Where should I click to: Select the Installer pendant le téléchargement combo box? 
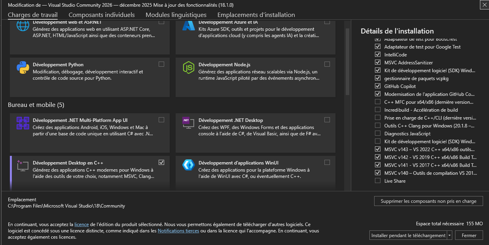408,236
